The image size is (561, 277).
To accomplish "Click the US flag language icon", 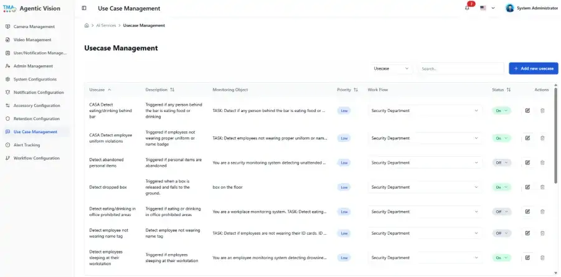I will 483,8.
